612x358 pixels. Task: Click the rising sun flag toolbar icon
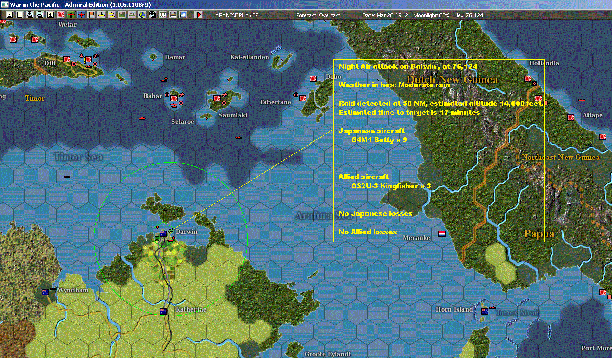tap(61, 15)
